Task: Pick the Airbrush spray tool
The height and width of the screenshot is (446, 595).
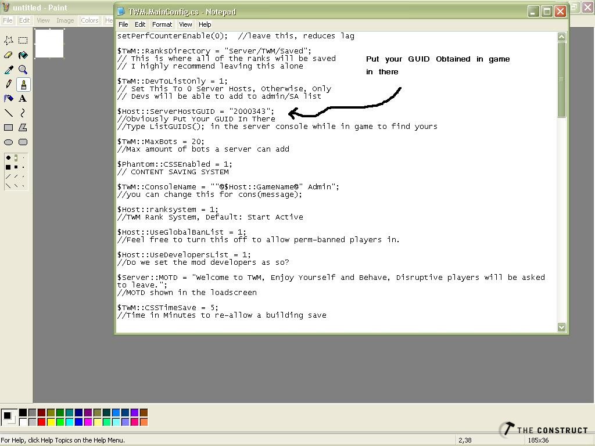Action: point(8,98)
